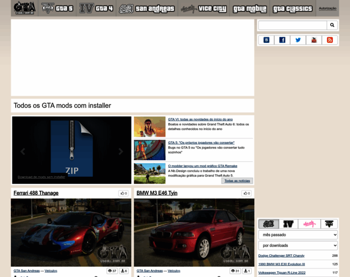The image size is (350, 277).
Task: Open Veículos category under BMW
Action: point(174,271)
